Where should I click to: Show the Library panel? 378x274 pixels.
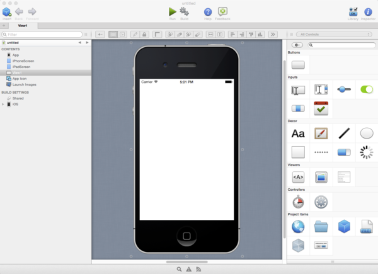click(x=353, y=12)
